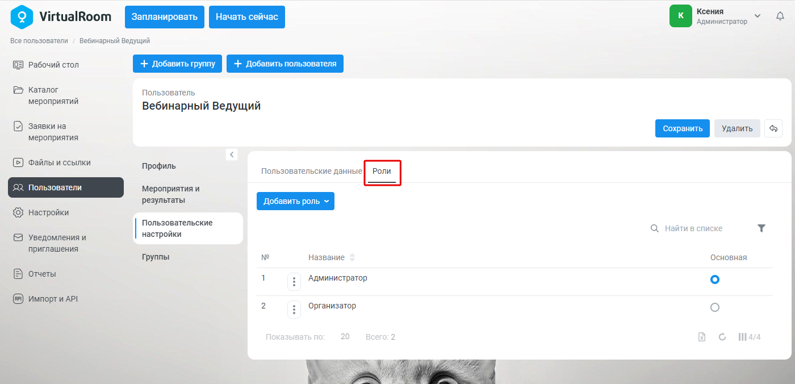Select the Роли tab

pyautogui.click(x=382, y=171)
